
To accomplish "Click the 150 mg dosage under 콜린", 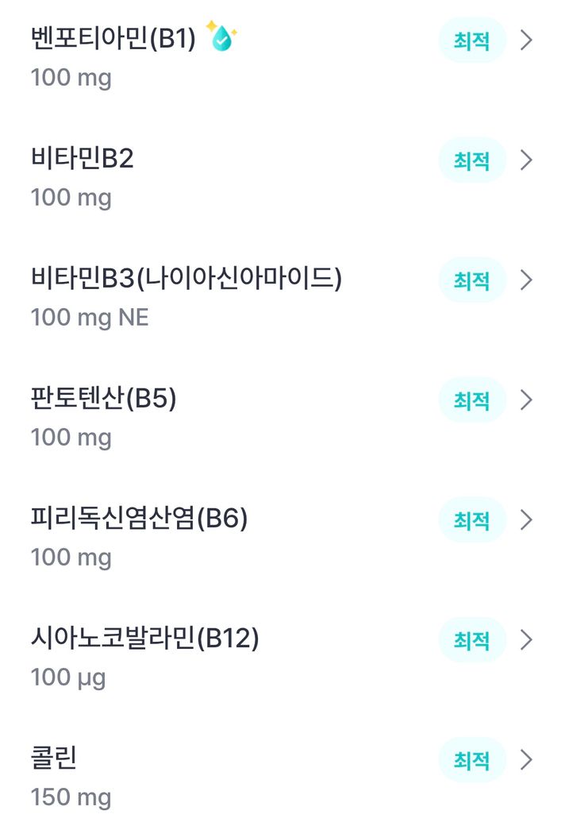I will click(71, 797).
